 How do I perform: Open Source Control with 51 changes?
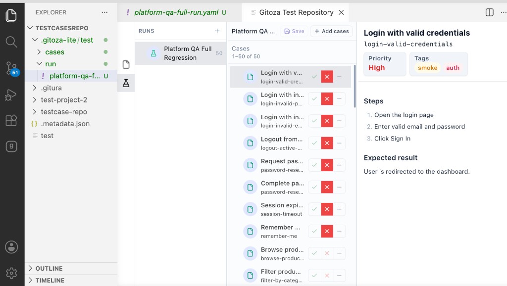pyautogui.click(x=12, y=68)
